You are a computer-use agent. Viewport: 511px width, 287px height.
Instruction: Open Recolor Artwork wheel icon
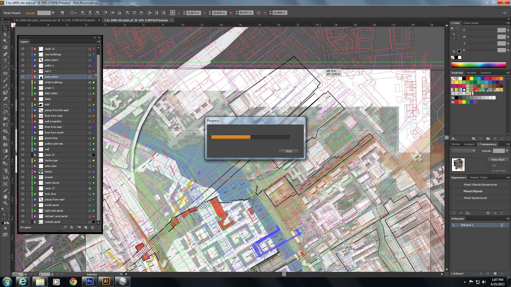click(x=62, y=13)
